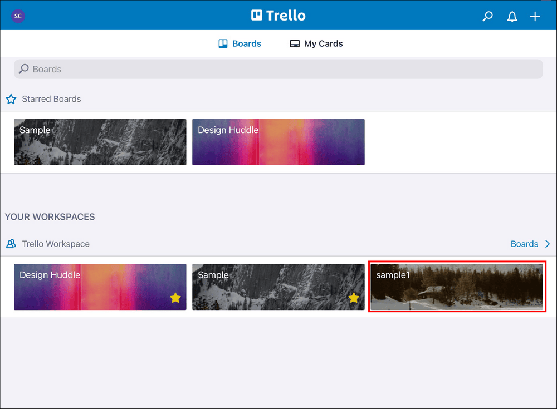Click the SC avatar to open profile
557x409 pixels.
(x=18, y=16)
